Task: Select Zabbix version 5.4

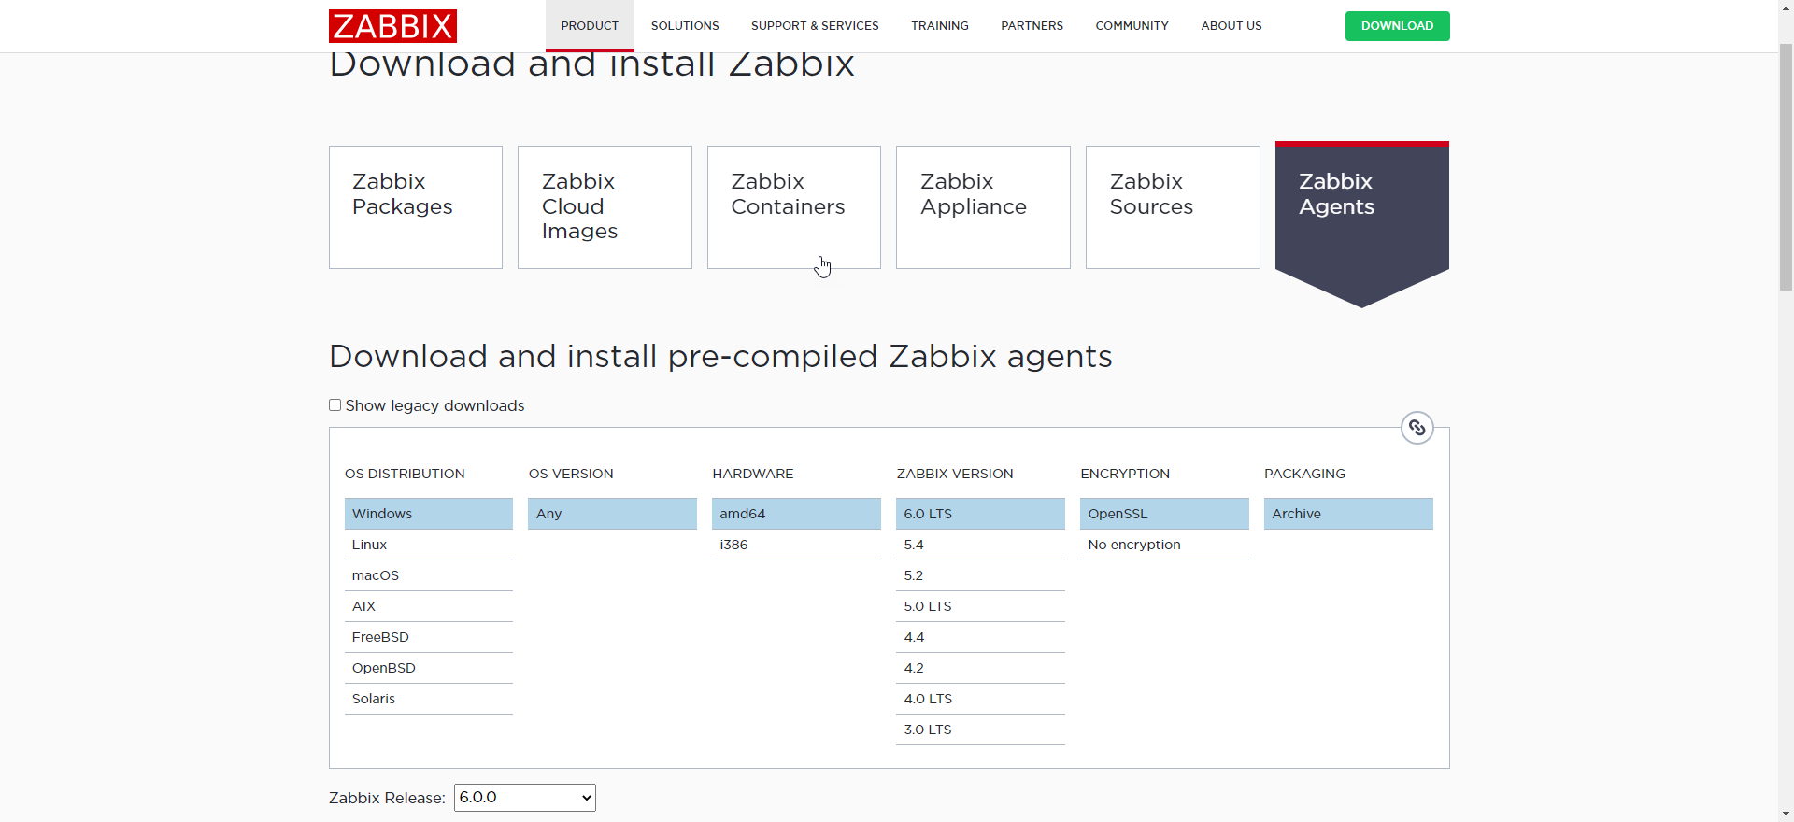Action: coord(980,545)
